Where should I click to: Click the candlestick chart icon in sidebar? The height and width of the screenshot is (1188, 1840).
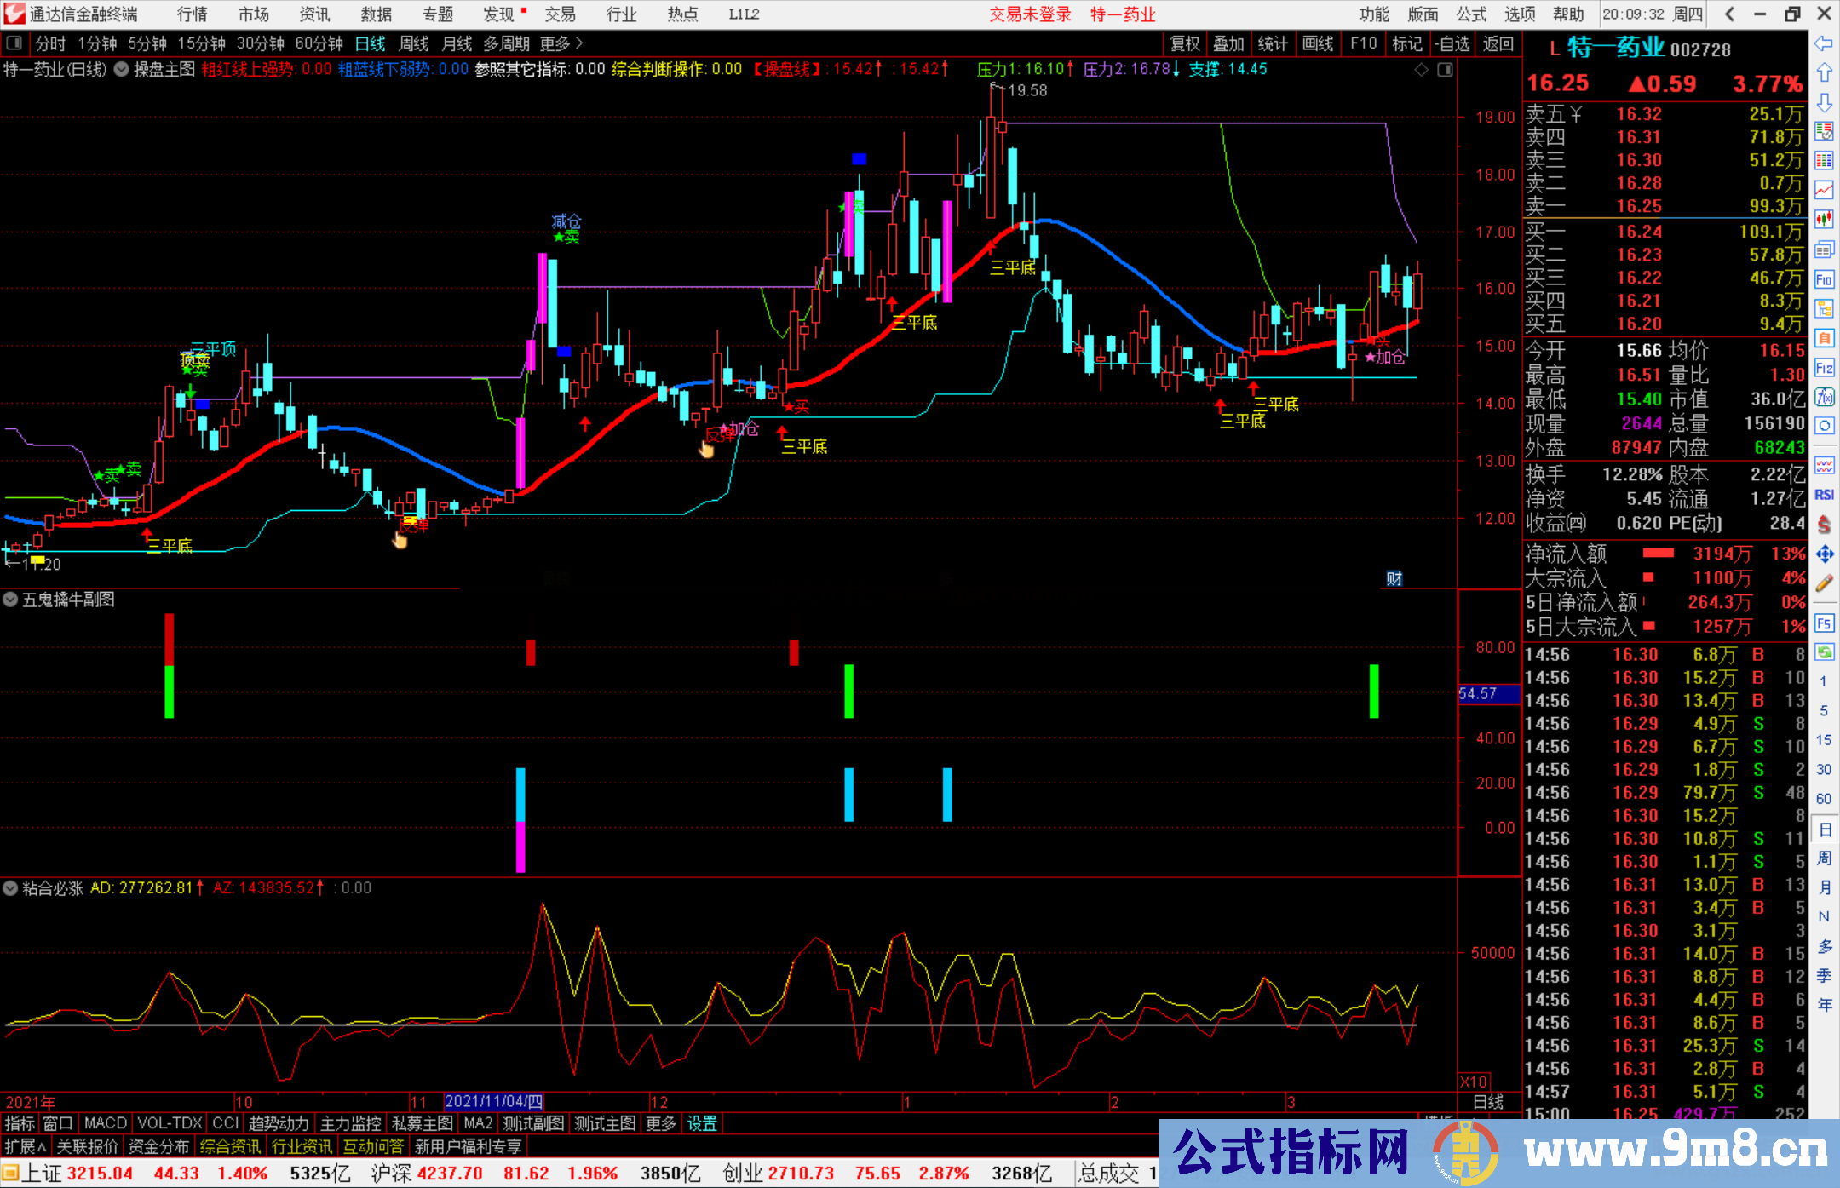(1824, 219)
